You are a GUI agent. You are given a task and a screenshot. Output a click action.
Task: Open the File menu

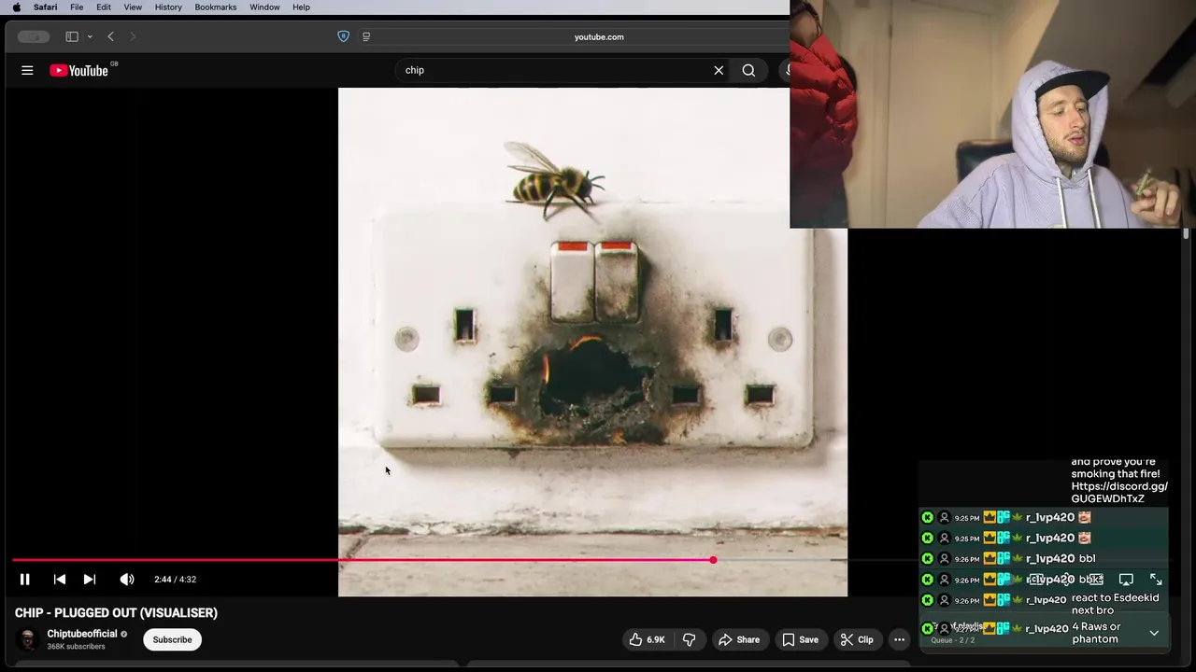[77, 7]
